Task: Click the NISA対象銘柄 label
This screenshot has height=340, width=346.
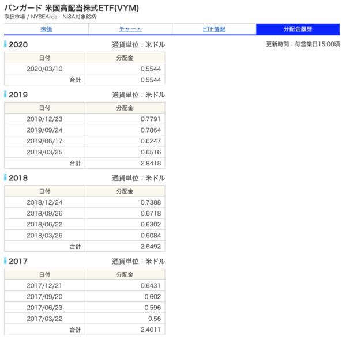Action: coord(79,17)
